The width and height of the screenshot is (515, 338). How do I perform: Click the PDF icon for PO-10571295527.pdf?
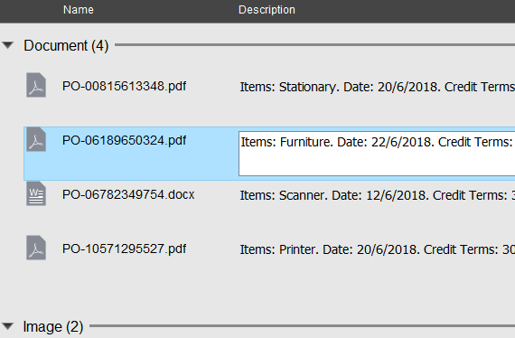(x=36, y=248)
